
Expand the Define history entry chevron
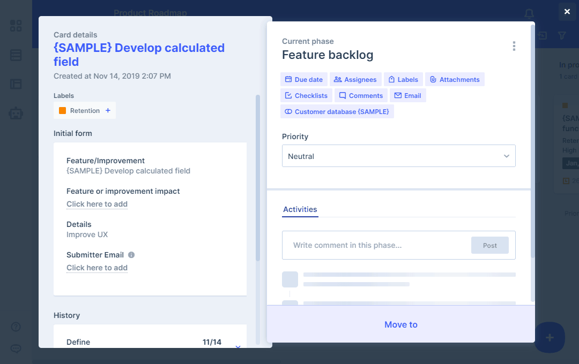pyautogui.click(x=238, y=347)
